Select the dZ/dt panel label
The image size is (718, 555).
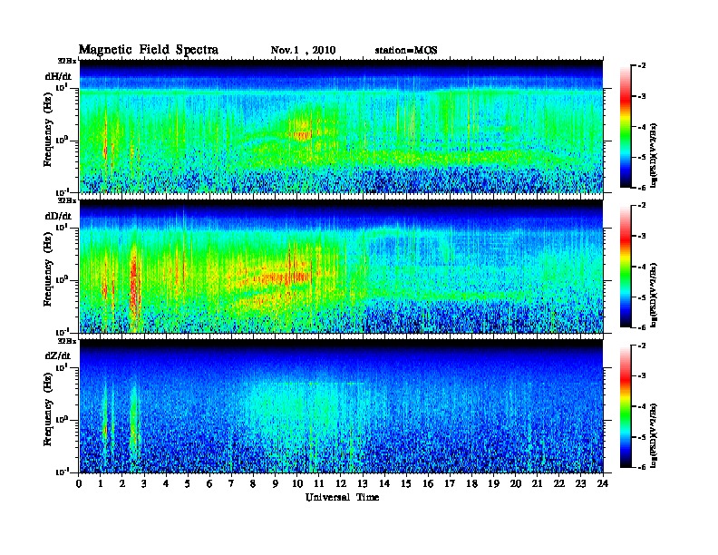coord(58,355)
